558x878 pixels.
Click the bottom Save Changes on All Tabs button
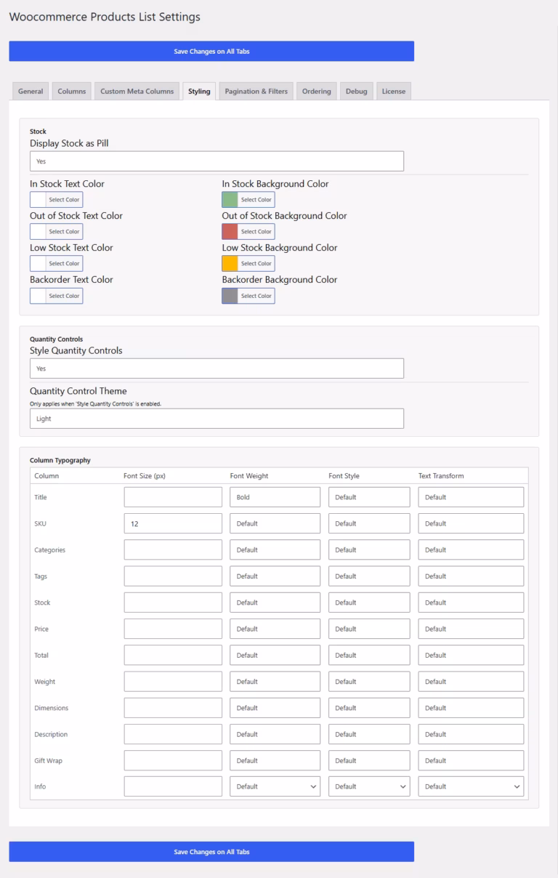coord(211,852)
